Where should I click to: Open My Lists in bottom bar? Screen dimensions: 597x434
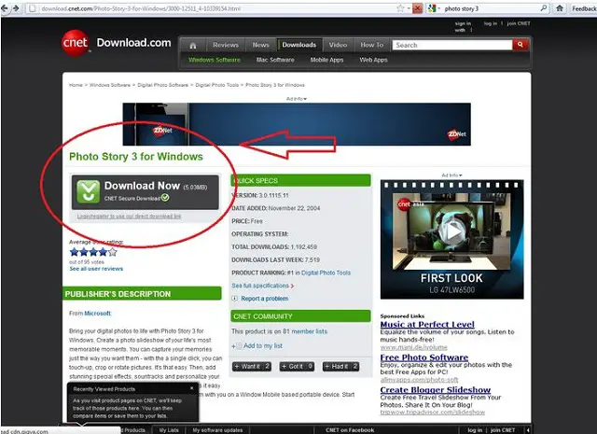pyautogui.click(x=169, y=430)
